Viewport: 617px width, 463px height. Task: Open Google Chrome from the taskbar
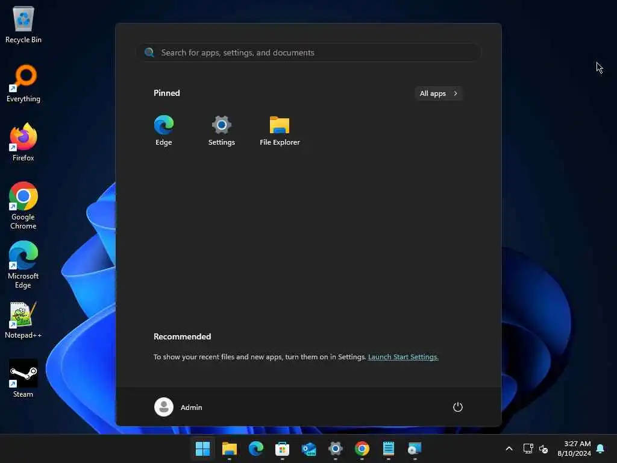coord(362,449)
